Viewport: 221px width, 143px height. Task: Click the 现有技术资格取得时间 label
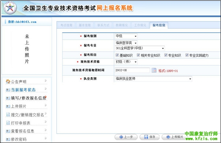(x=88, y=70)
